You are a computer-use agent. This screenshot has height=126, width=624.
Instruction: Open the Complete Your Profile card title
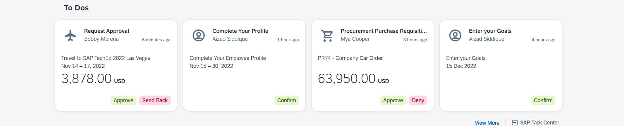[x=240, y=31]
